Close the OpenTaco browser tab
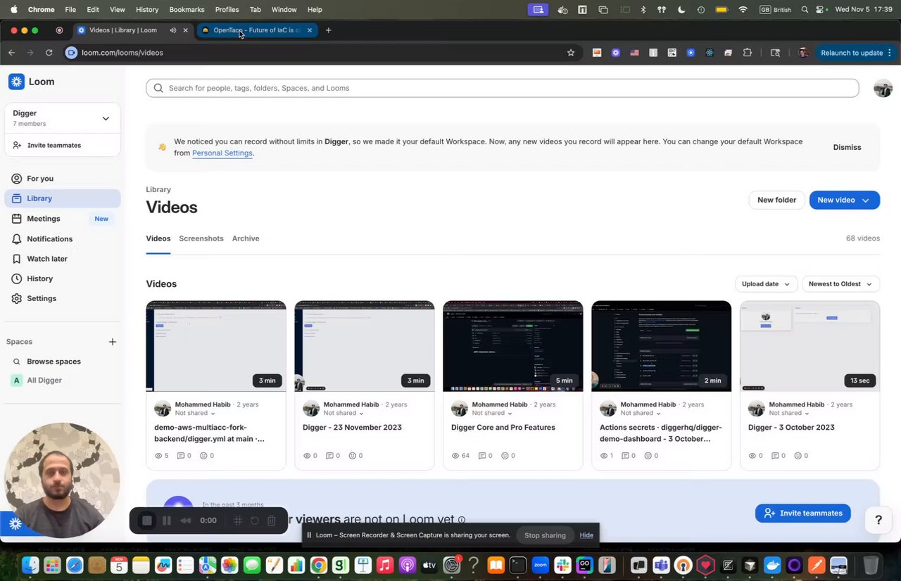This screenshot has width=901, height=581. tap(310, 30)
